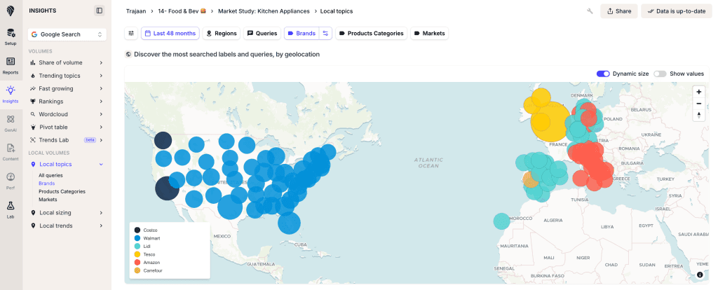
Task: Open Brands filter options icon
Action: pos(325,34)
